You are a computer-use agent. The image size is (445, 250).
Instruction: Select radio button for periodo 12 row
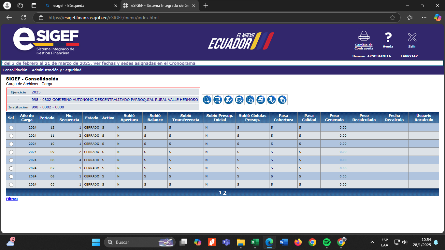coord(11,128)
